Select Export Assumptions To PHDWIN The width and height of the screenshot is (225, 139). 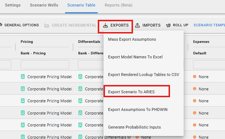tap(138, 109)
